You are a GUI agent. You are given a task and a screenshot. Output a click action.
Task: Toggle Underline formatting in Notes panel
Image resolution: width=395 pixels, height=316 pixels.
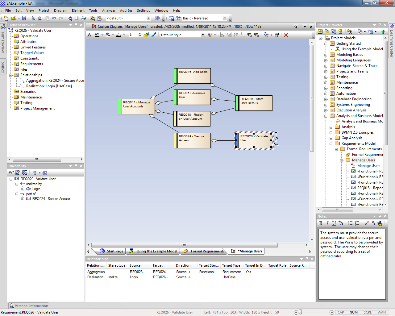334,223
